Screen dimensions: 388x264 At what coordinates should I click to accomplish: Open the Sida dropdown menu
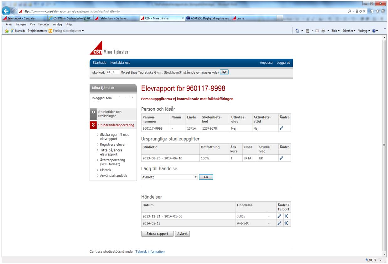tap(336, 31)
